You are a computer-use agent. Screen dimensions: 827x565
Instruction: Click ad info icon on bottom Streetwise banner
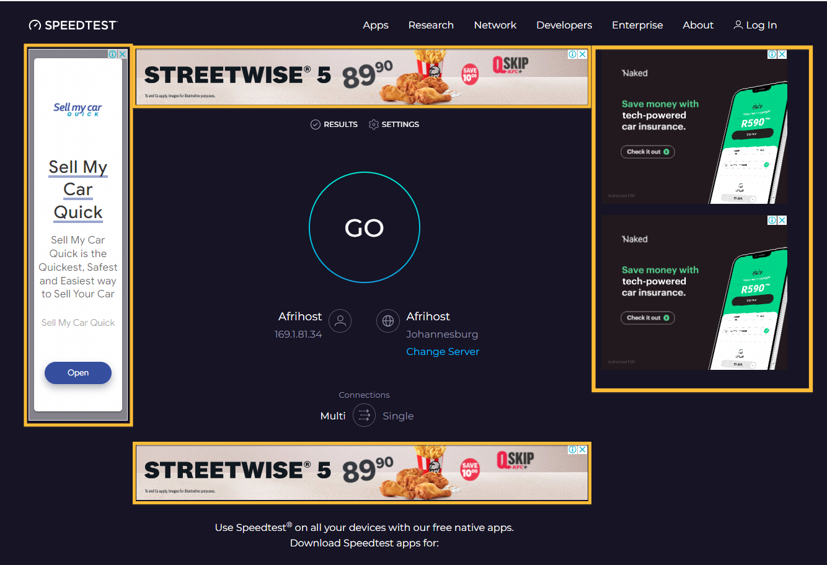[573, 449]
